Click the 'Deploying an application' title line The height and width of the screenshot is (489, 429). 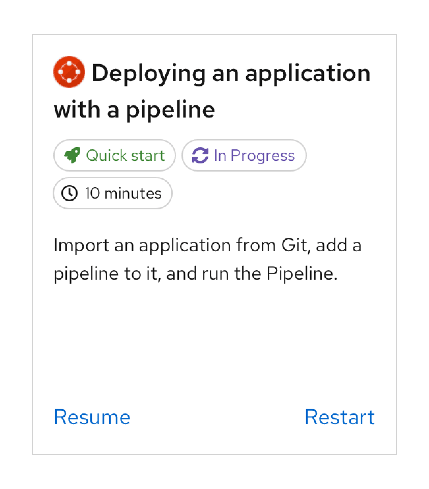(x=231, y=73)
